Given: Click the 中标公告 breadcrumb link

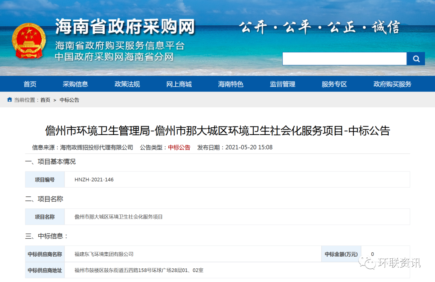Looking at the screenshot, I should tap(69, 100).
